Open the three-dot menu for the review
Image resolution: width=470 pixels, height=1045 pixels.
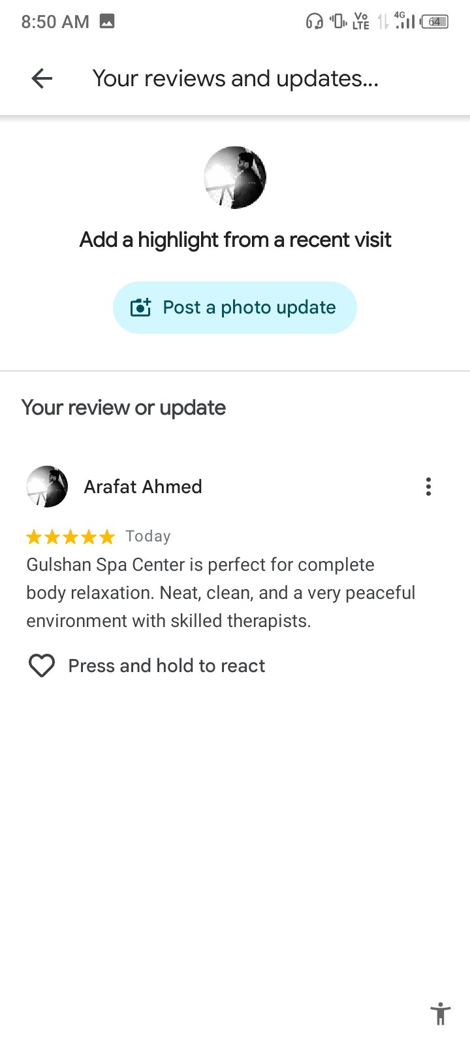[x=428, y=487]
